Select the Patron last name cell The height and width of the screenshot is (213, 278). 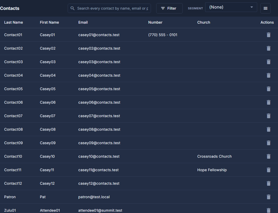(10, 197)
